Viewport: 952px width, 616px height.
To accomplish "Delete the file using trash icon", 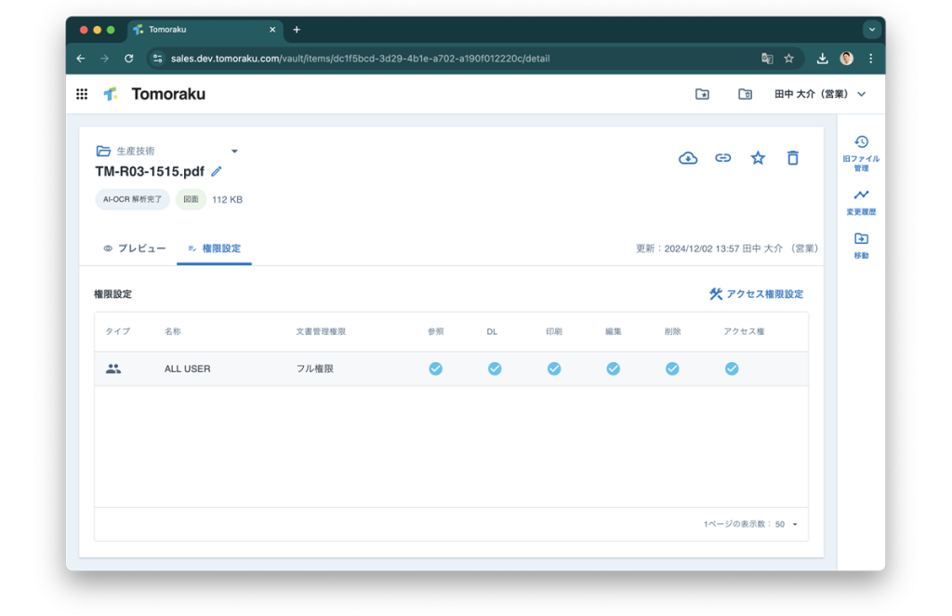I will [793, 158].
